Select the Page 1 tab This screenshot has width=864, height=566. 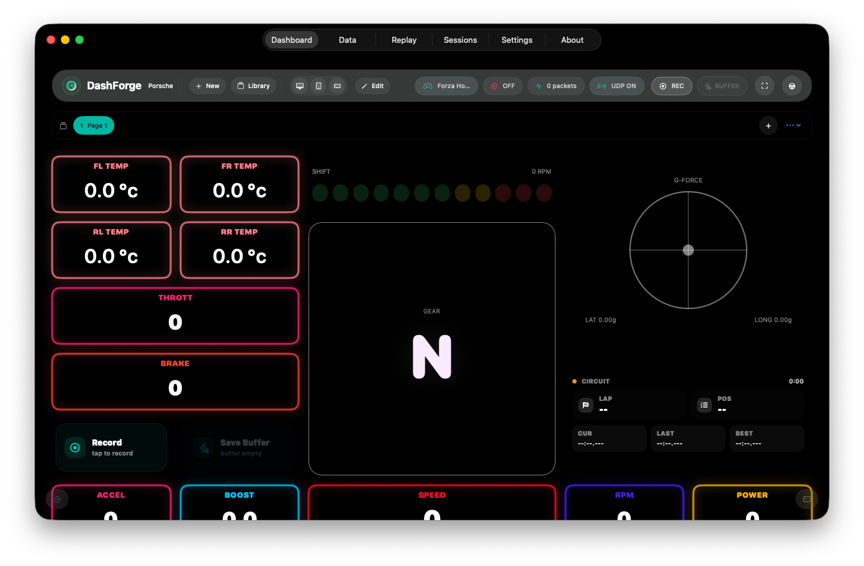pyautogui.click(x=94, y=125)
